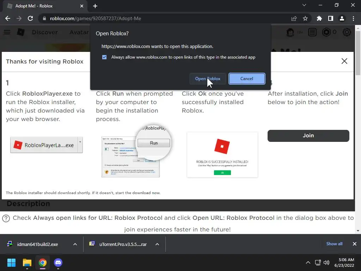The image size is (361, 271).
Task: Click the idman641build2.exe download item
Action: tap(37, 244)
